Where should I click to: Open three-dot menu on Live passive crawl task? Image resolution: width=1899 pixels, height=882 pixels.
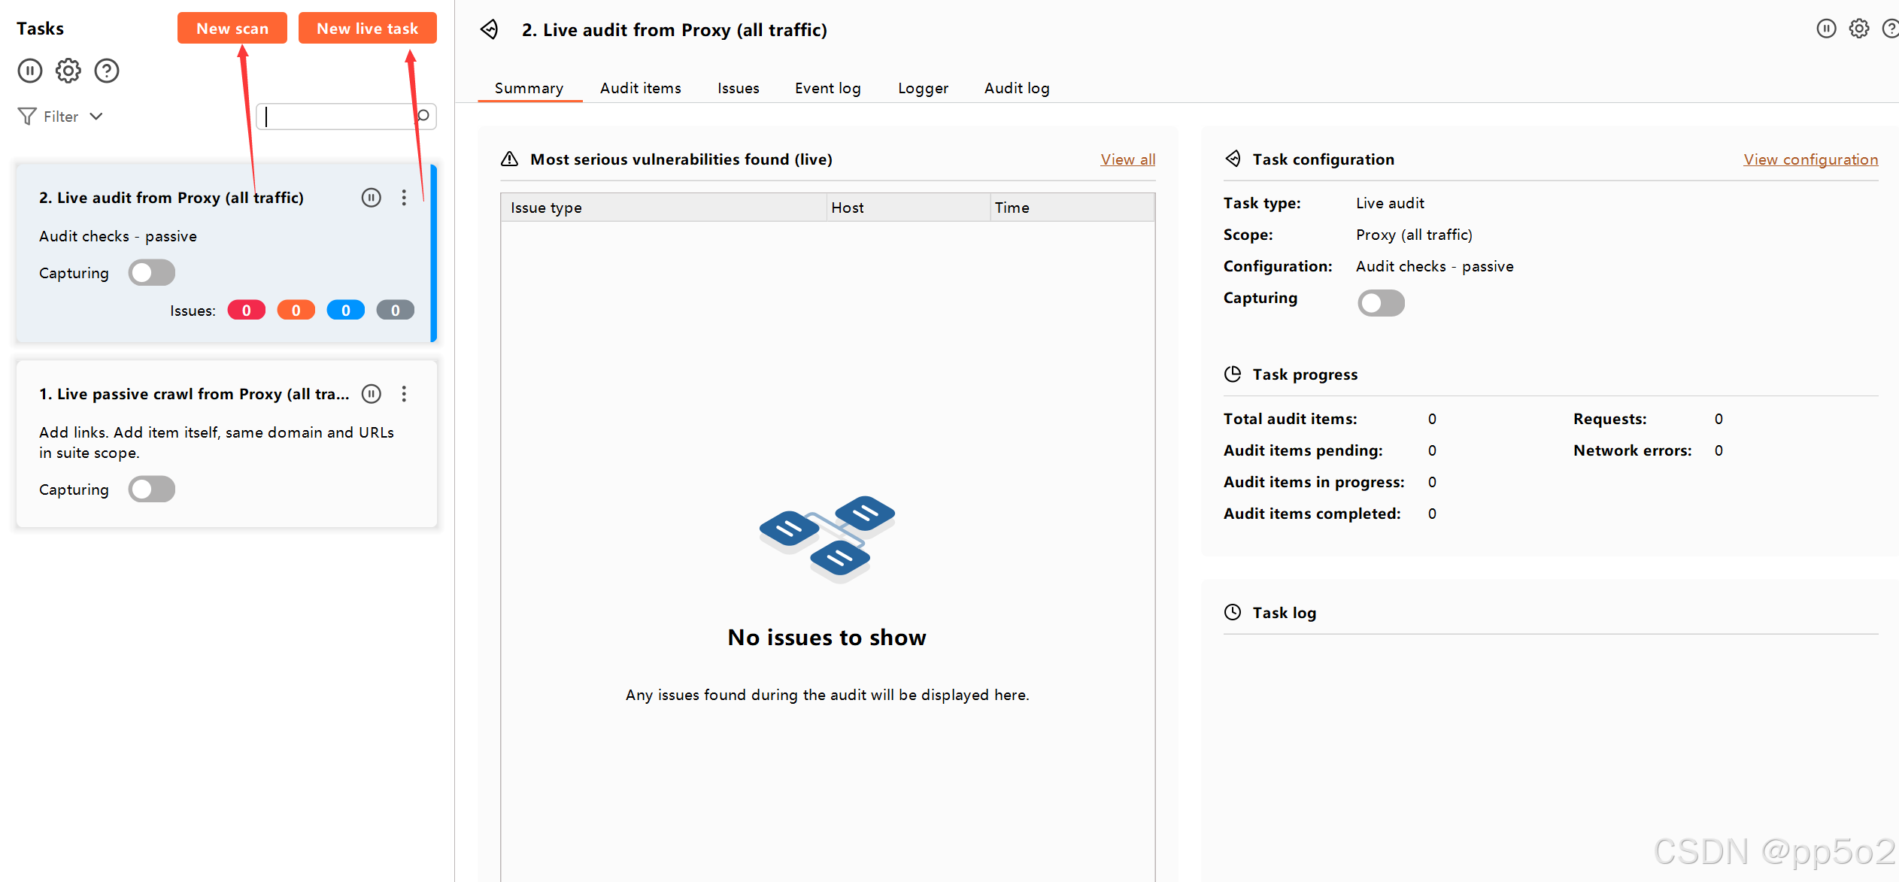pyautogui.click(x=404, y=394)
